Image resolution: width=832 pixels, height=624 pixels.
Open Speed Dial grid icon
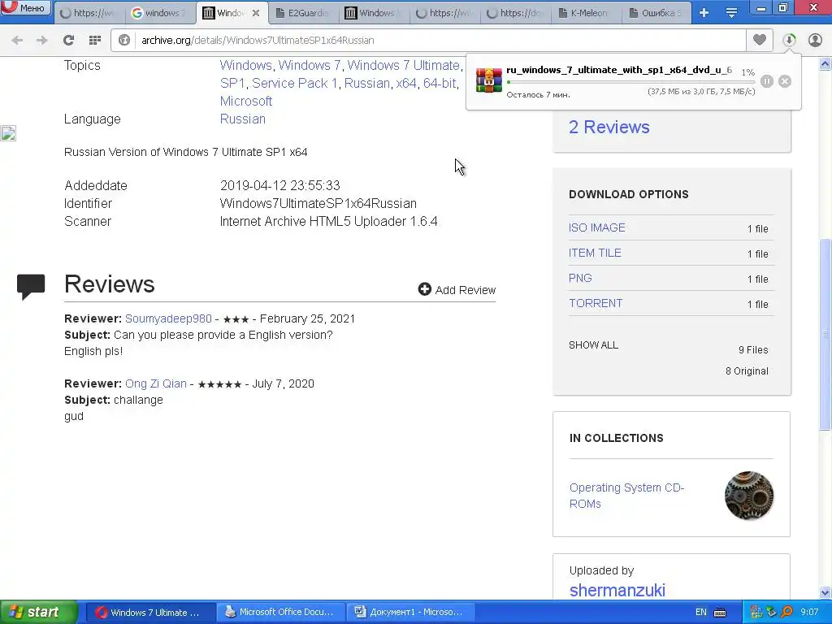point(95,41)
